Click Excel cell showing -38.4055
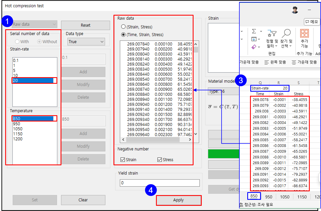Screen dimensions: 321x211 (x=299, y=100)
